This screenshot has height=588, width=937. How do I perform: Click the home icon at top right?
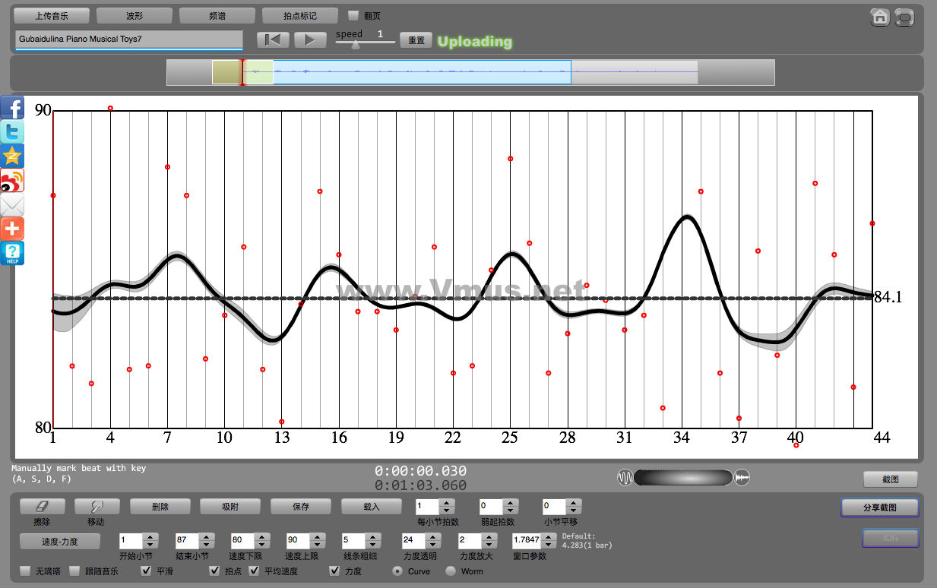(880, 17)
